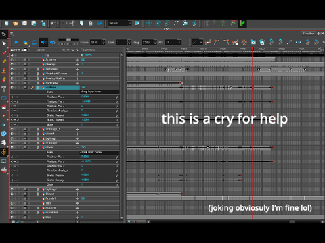Click inside the Frame number field
This screenshot has height=243, width=325.
pos(95,42)
